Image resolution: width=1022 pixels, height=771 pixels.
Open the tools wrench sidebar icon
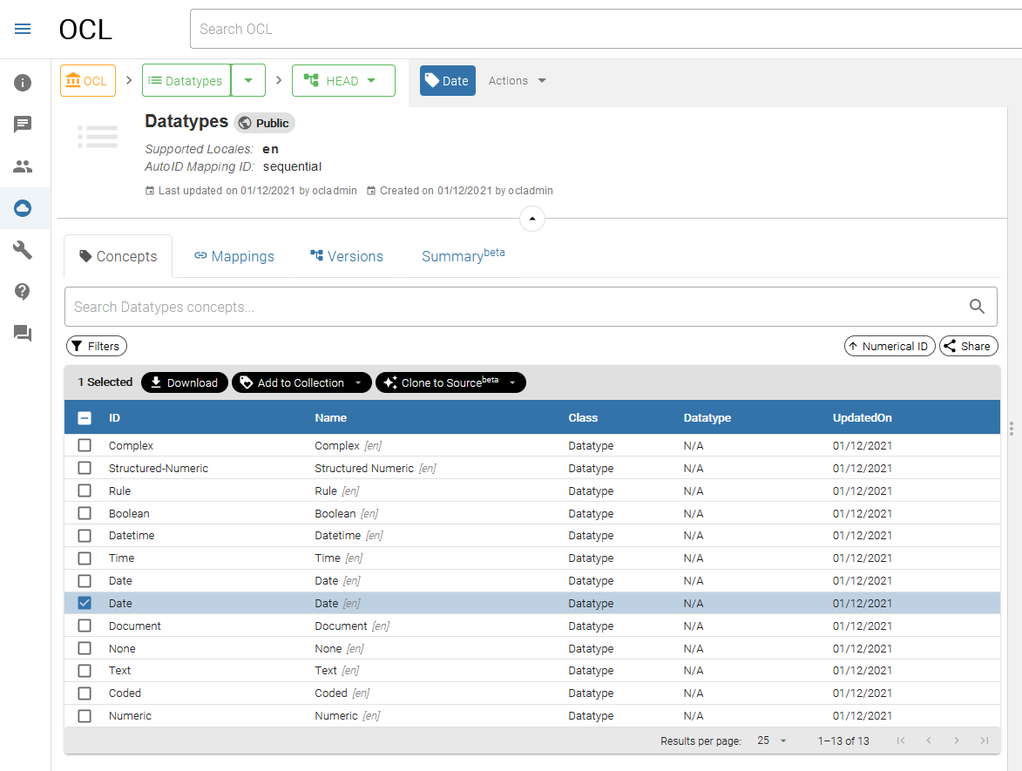pos(23,250)
